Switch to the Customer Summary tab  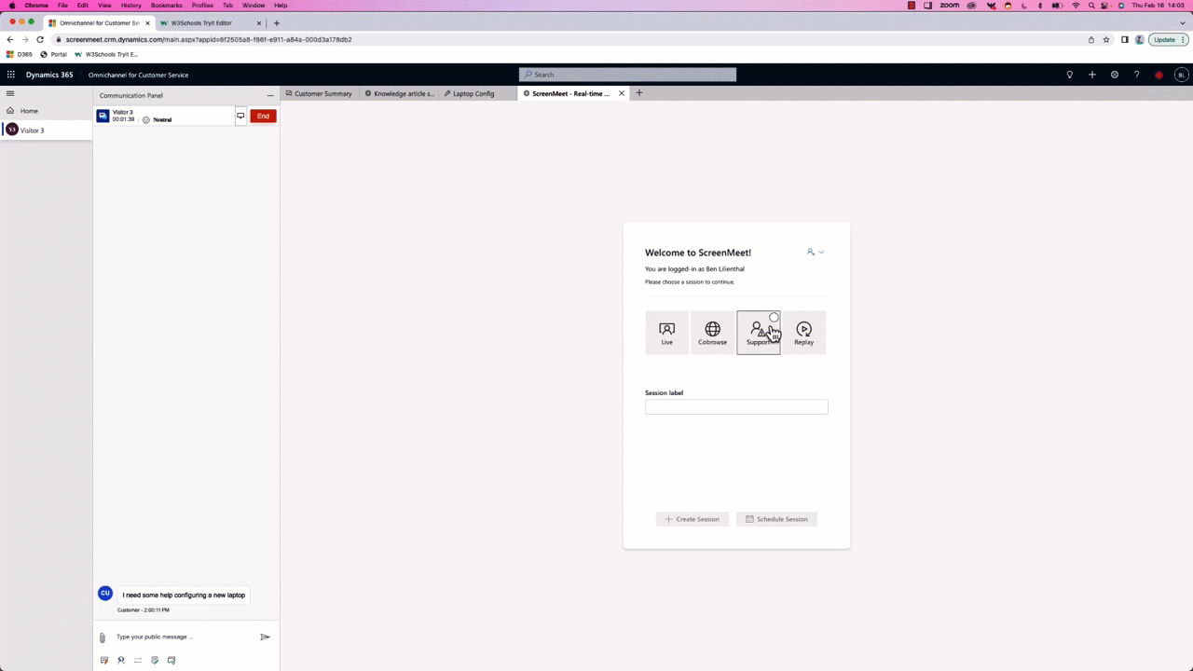[x=319, y=93]
